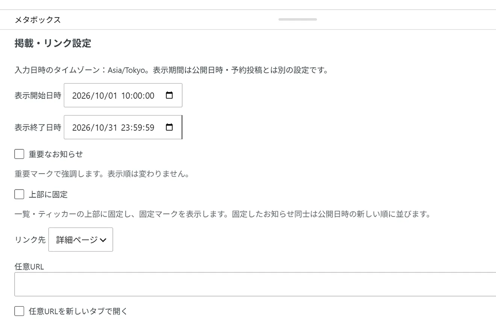Open calendar picker for 表示終了日時

[169, 127]
